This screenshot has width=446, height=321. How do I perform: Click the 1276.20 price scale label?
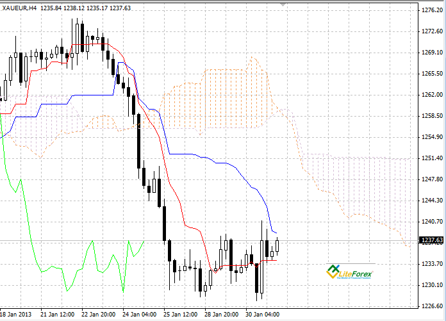click(x=432, y=10)
